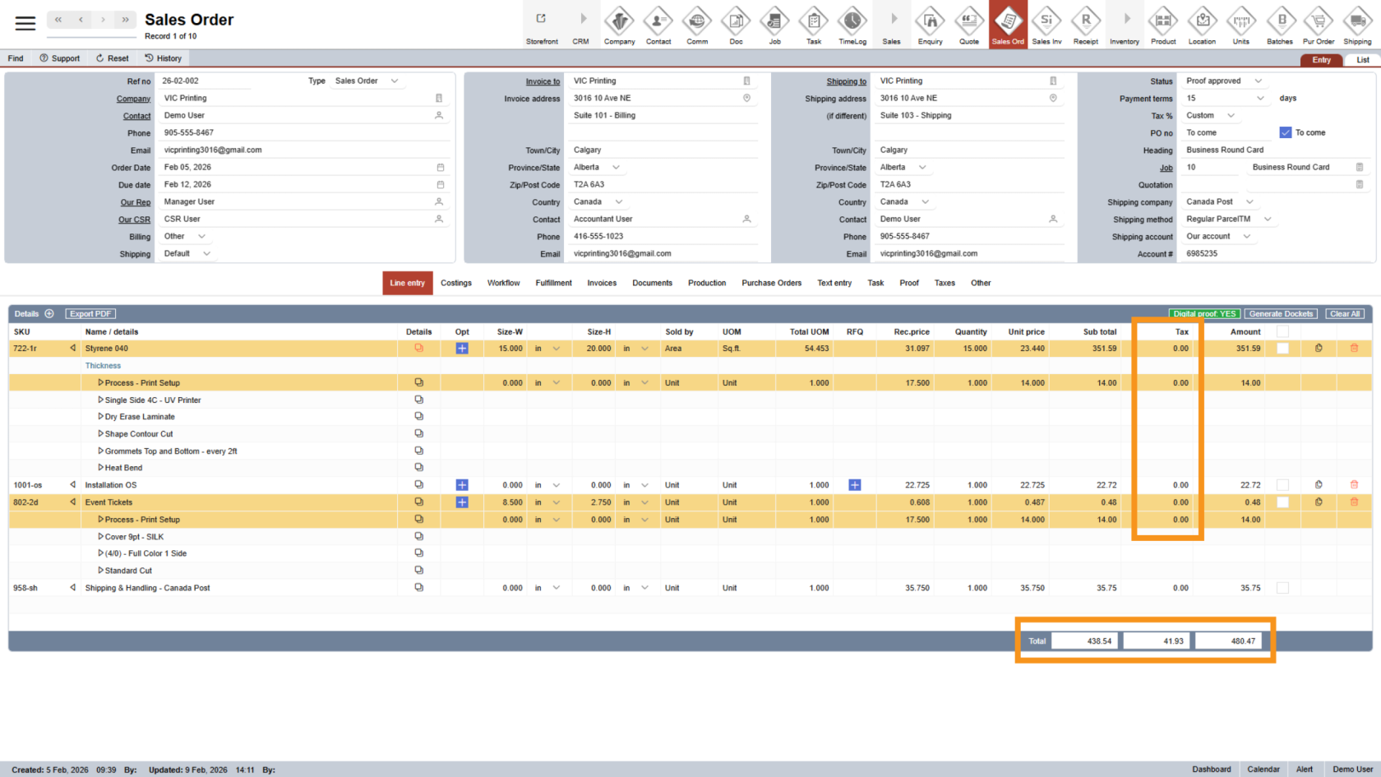
Task: Add a new Details line with plus icon
Action: (49, 313)
